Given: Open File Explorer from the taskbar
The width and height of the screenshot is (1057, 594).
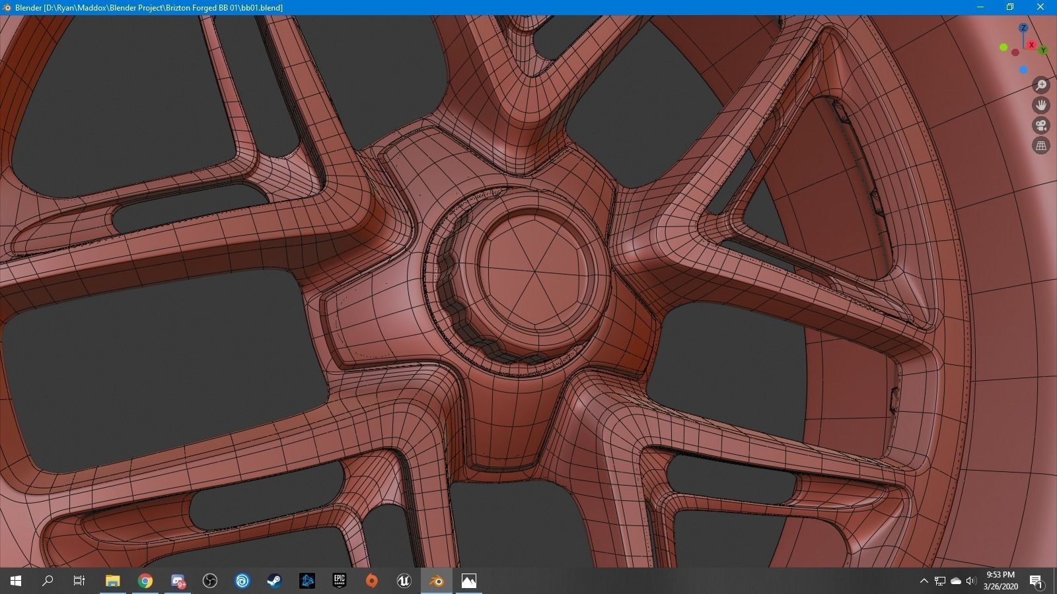Looking at the screenshot, I should tap(112, 581).
